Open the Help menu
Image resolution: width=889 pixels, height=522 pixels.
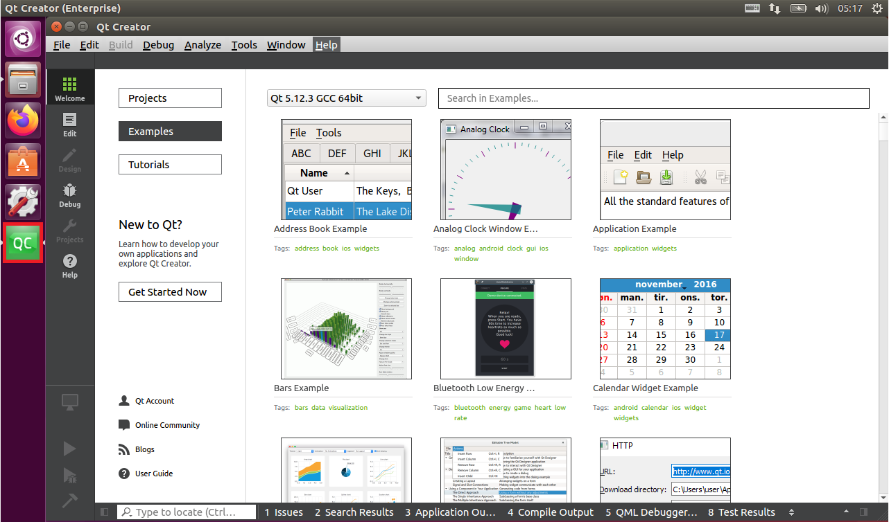(x=326, y=45)
